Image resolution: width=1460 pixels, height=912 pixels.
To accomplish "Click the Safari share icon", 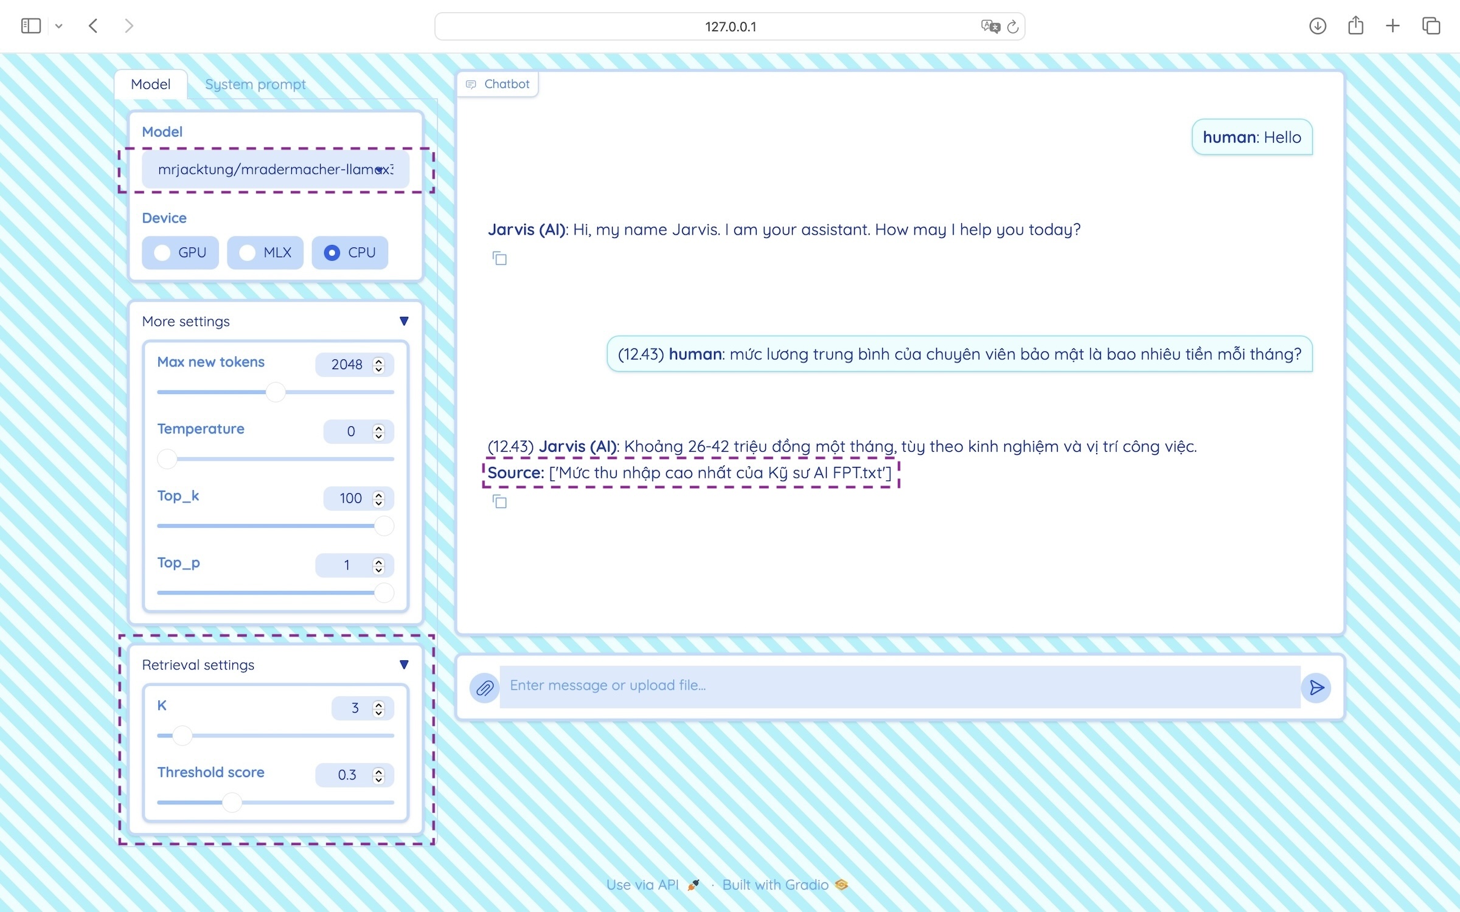I will [x=1355, y=26].
